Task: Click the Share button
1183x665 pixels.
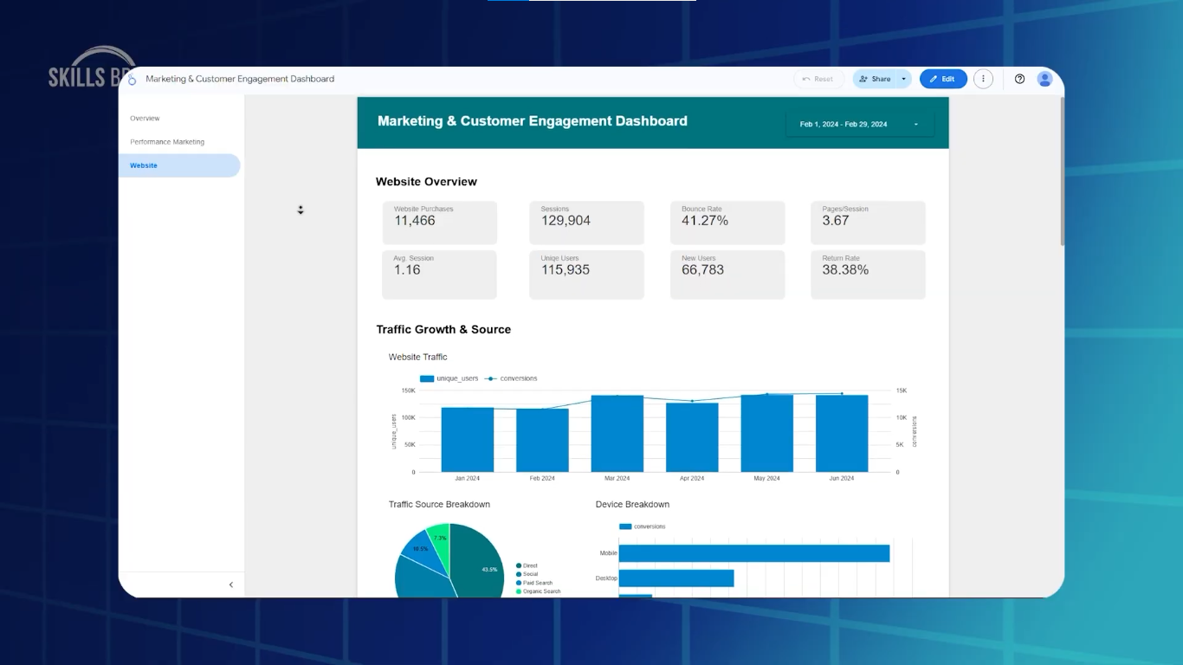Action: (875, 79)
